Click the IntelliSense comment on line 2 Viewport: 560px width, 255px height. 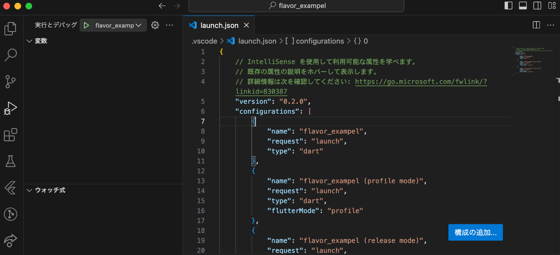coord(326,62)
